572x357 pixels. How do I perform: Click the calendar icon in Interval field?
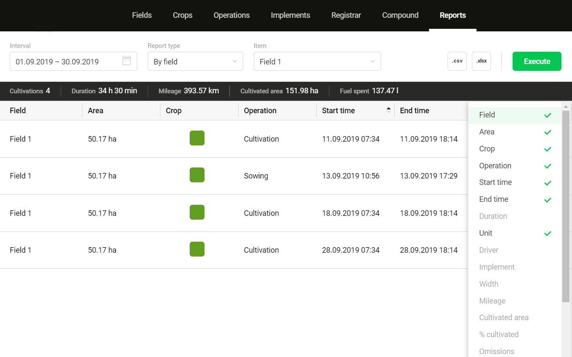(x=126, y=61)
